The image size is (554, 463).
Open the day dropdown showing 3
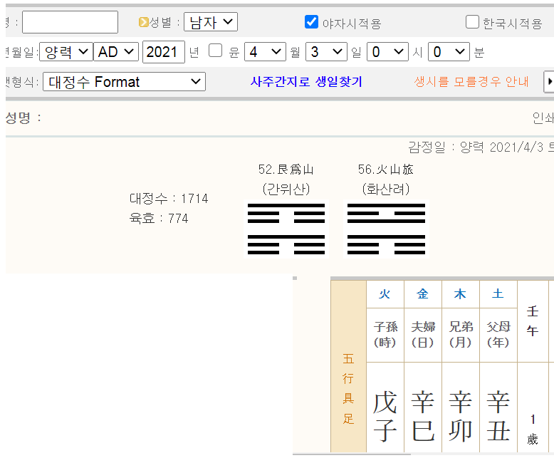[326, 52]
